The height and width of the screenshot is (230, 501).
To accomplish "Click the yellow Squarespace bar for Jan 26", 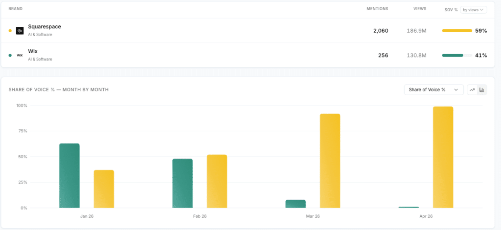I will click(104, 189).
